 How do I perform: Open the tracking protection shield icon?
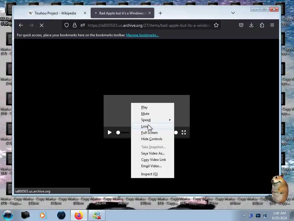(x=67, y=25)
